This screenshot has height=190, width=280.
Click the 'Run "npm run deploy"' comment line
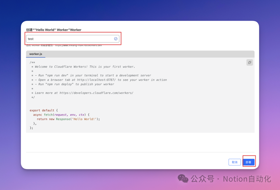tap(73, 84)
